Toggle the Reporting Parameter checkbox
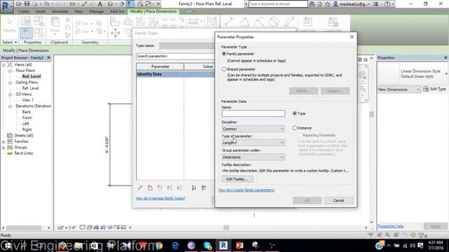Image resolution: width=449 pixels, height=252 pixels. click(300, 135)
